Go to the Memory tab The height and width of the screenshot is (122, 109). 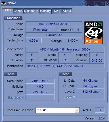pos(45,11)
